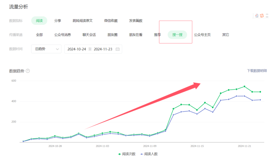
Task: Click the 下载数据明细 link
Action: pos(257,71)
